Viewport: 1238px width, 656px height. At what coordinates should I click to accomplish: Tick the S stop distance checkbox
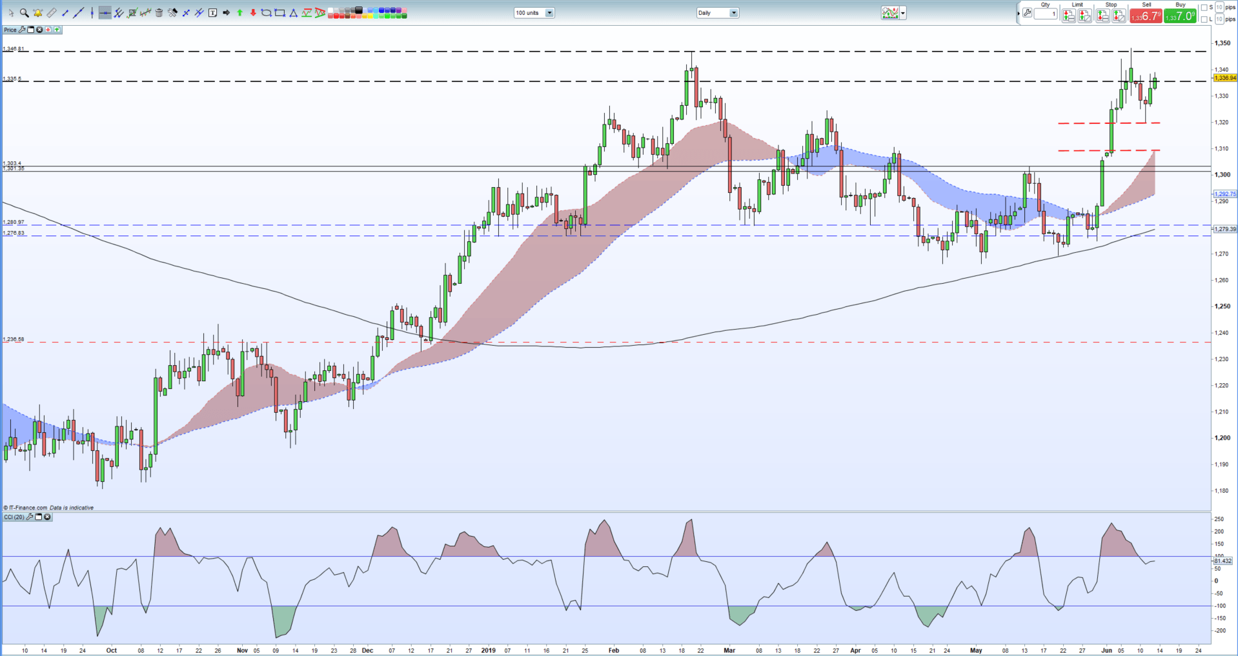coord(1204,8)
